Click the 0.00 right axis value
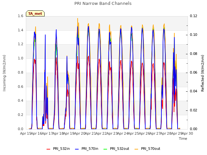207x155 pixels. [x=193, y=129]
